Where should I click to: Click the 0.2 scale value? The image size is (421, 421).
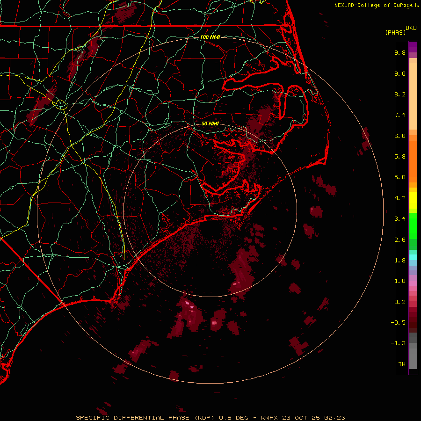400,302
